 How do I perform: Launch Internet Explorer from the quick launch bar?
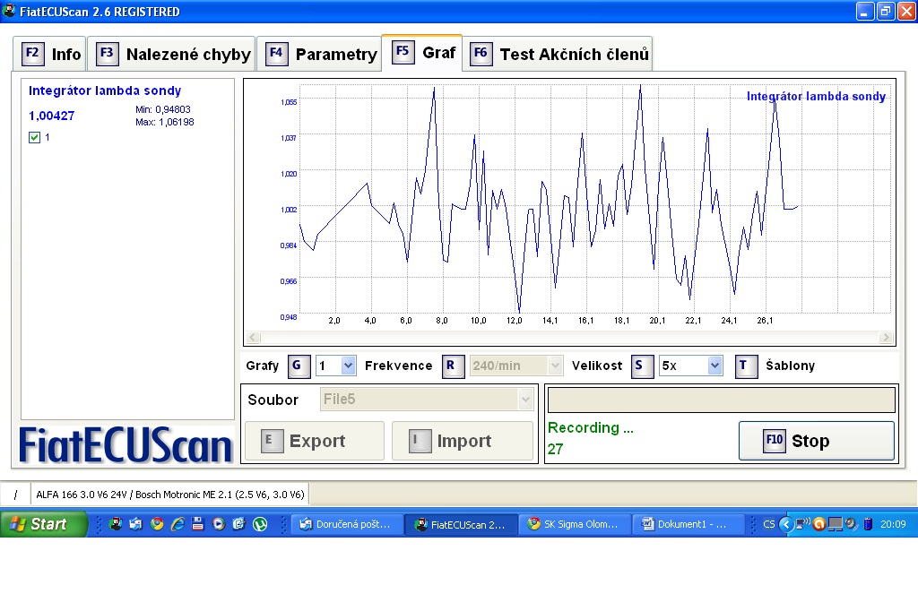click(x=178, y=524)
